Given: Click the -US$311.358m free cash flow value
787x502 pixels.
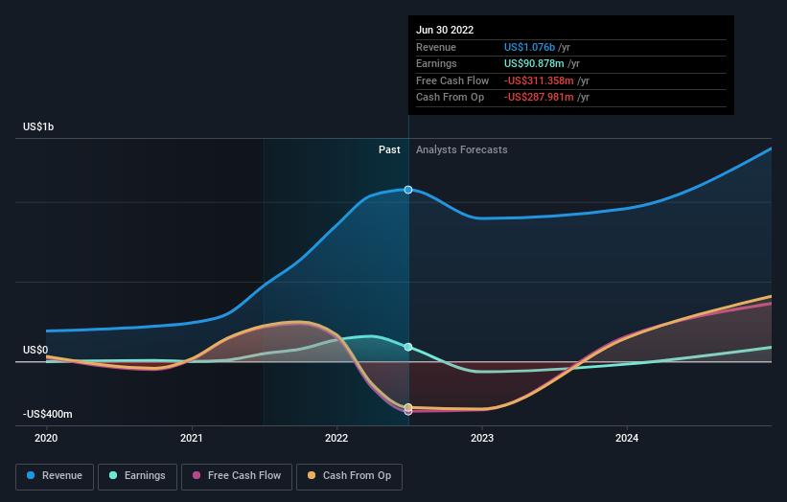Looking at the screenshot, I should point(539,80).
